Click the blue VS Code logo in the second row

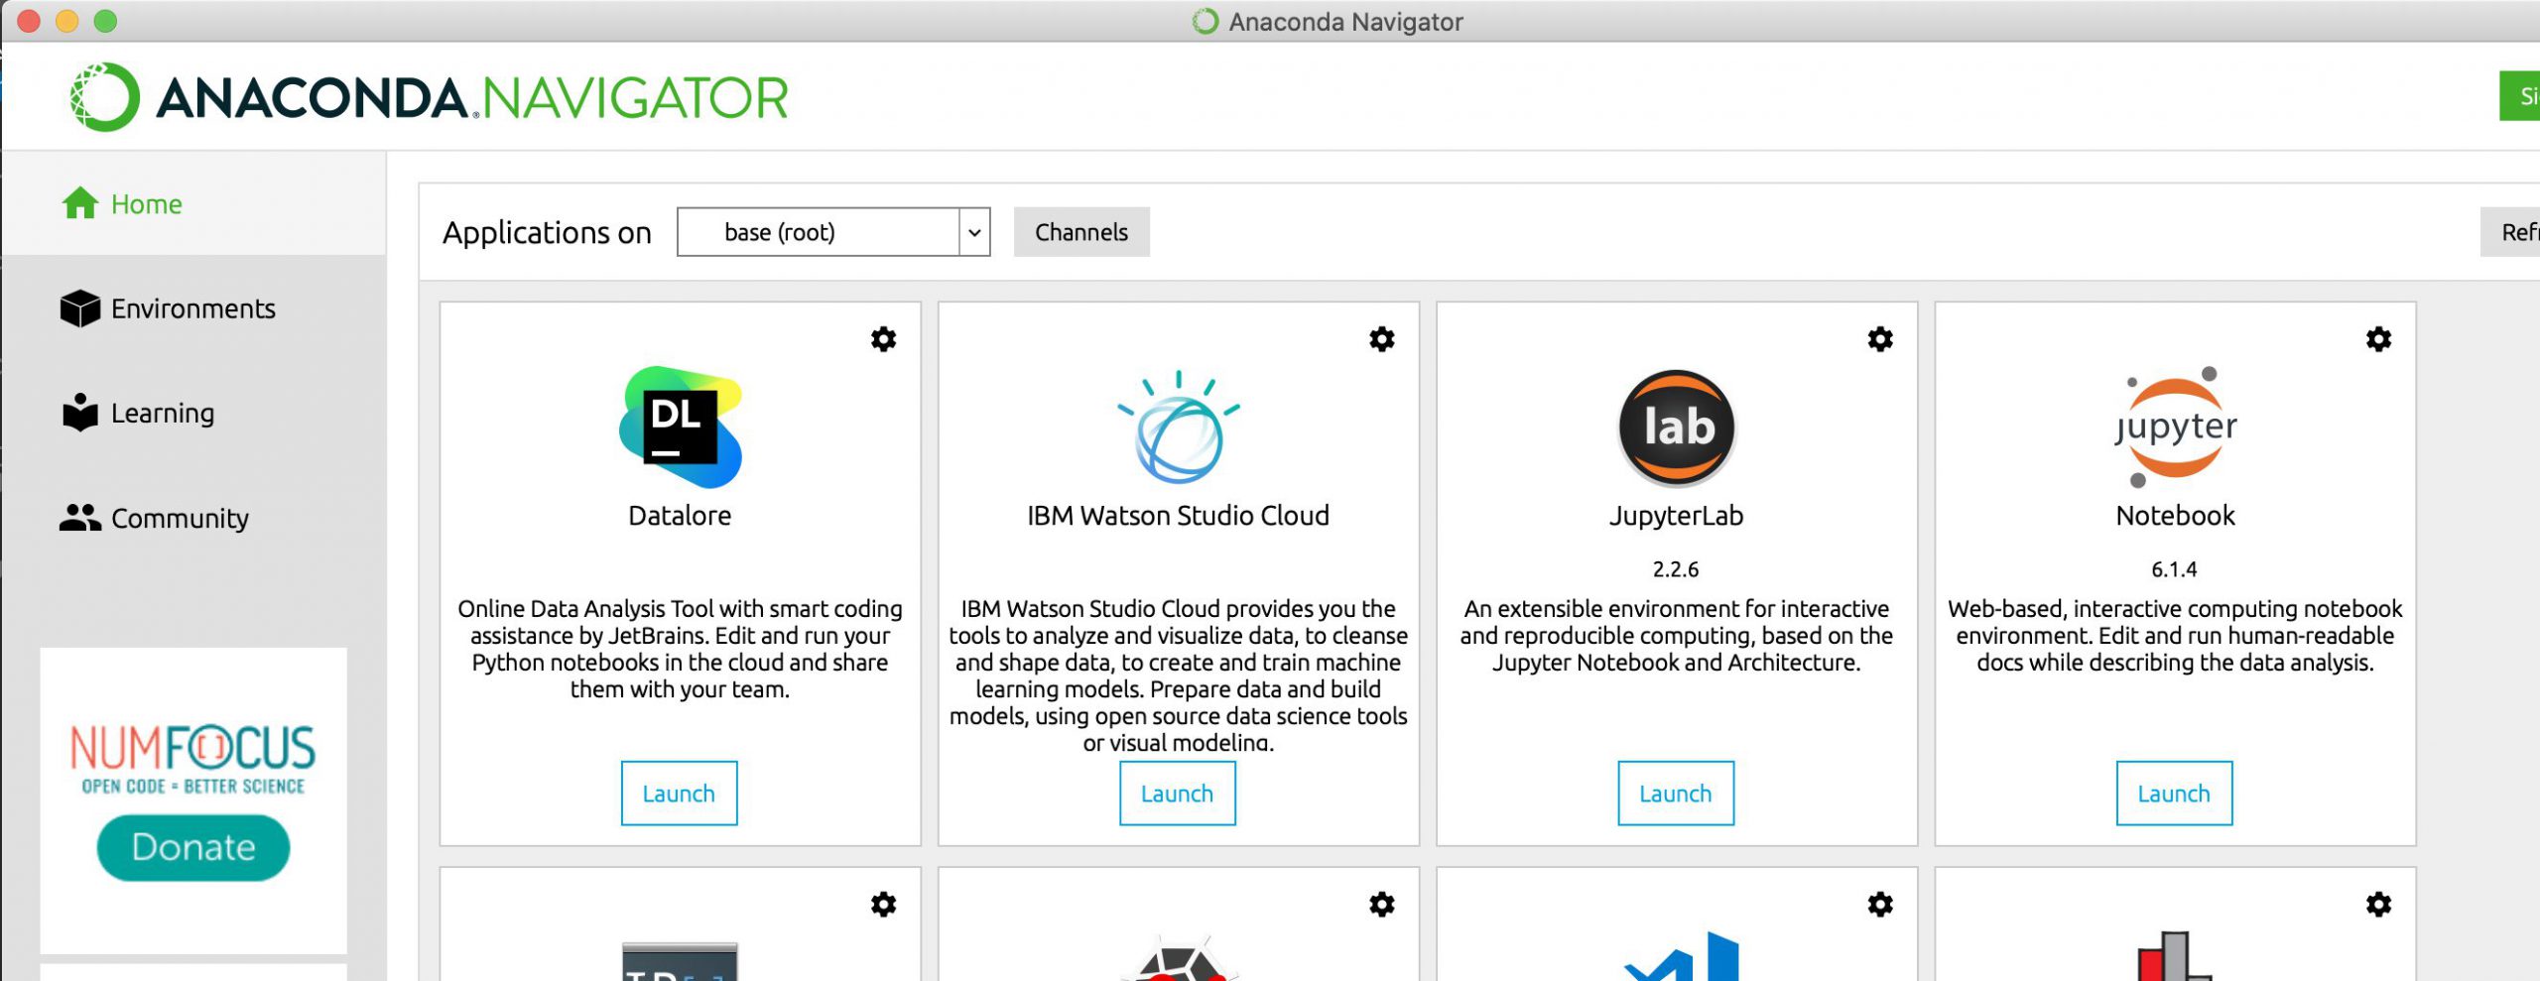tap(1681, 956)
